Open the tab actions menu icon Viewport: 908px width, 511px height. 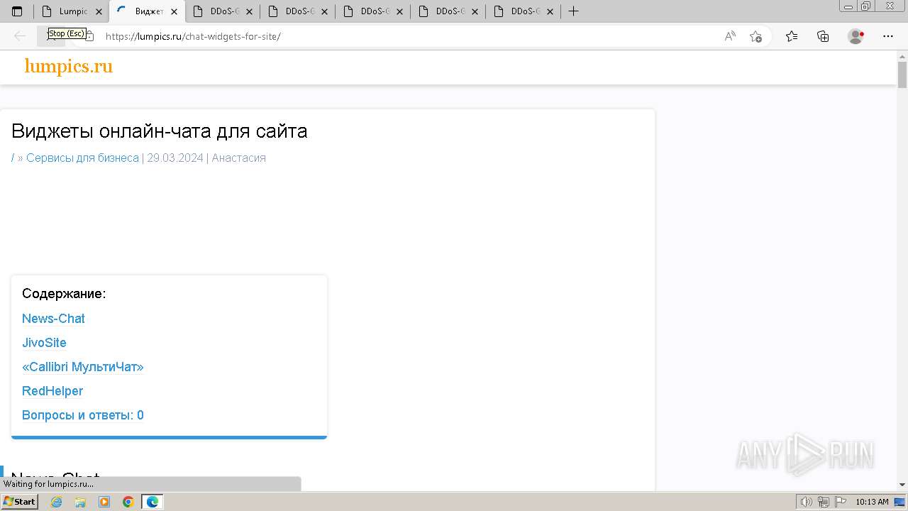click(17, 11)
